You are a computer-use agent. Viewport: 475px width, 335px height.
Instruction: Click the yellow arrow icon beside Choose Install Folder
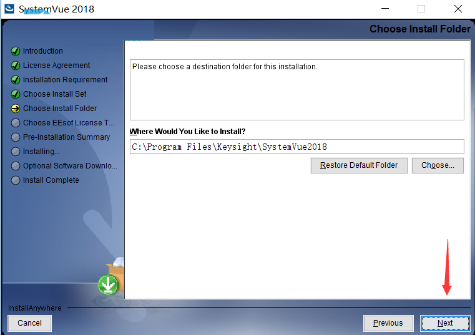(x=16, y=109)
